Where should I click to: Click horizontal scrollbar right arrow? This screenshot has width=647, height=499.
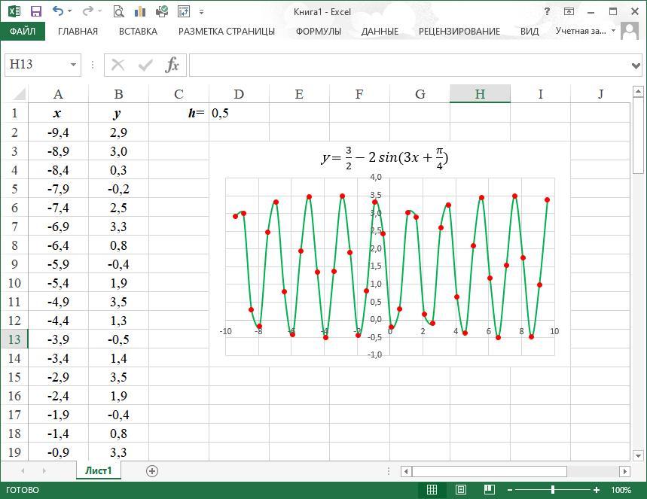tap(624, 471)
